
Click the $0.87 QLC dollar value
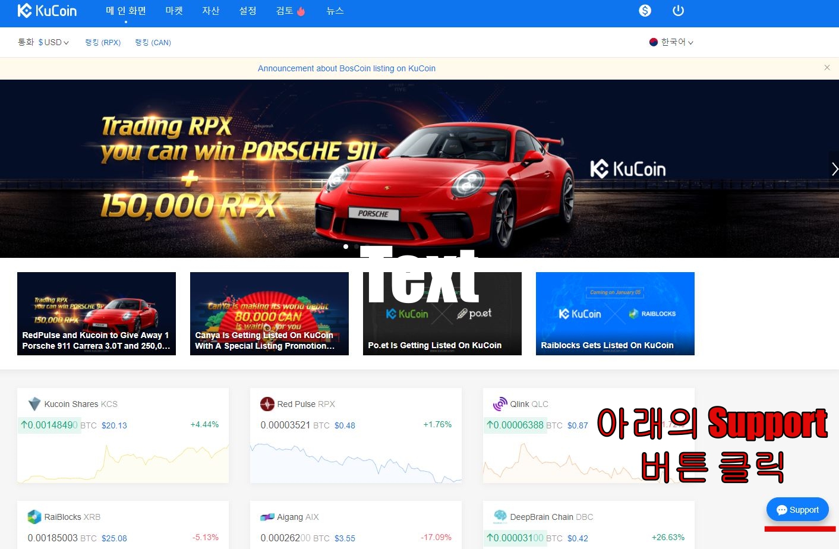(x=578, y=425)
